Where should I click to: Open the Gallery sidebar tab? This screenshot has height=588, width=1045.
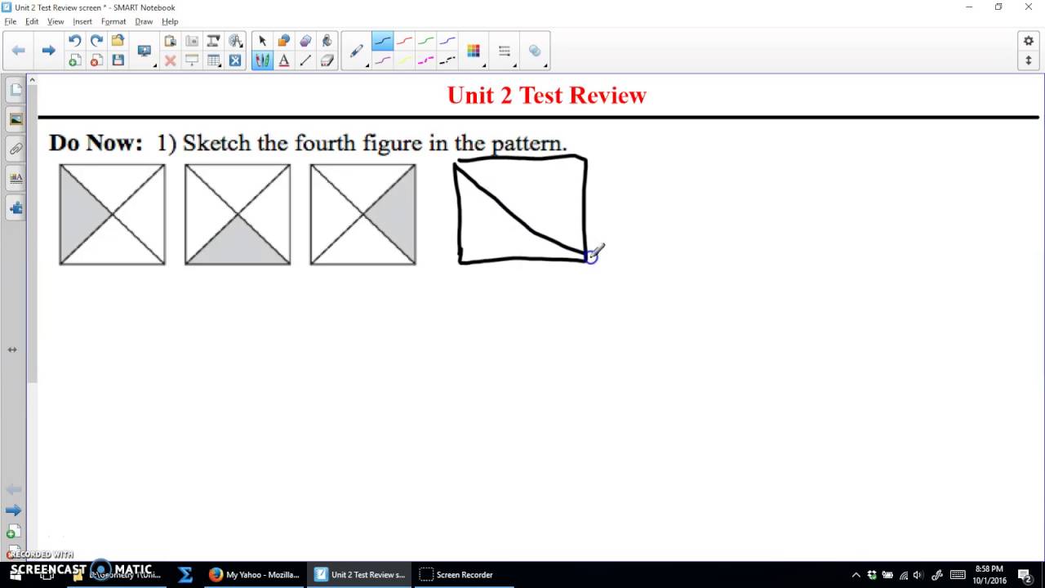[16, 119]
